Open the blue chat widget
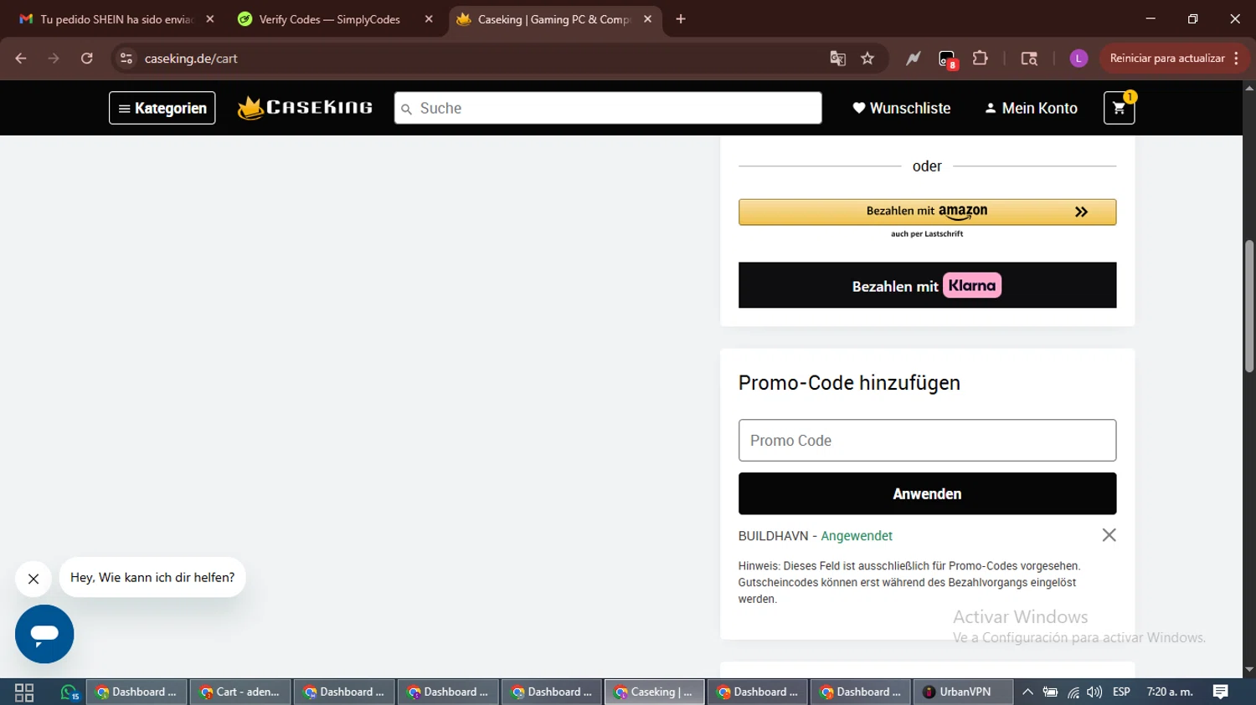Viewport: 1256px width, 705px height. coord(44,634)
